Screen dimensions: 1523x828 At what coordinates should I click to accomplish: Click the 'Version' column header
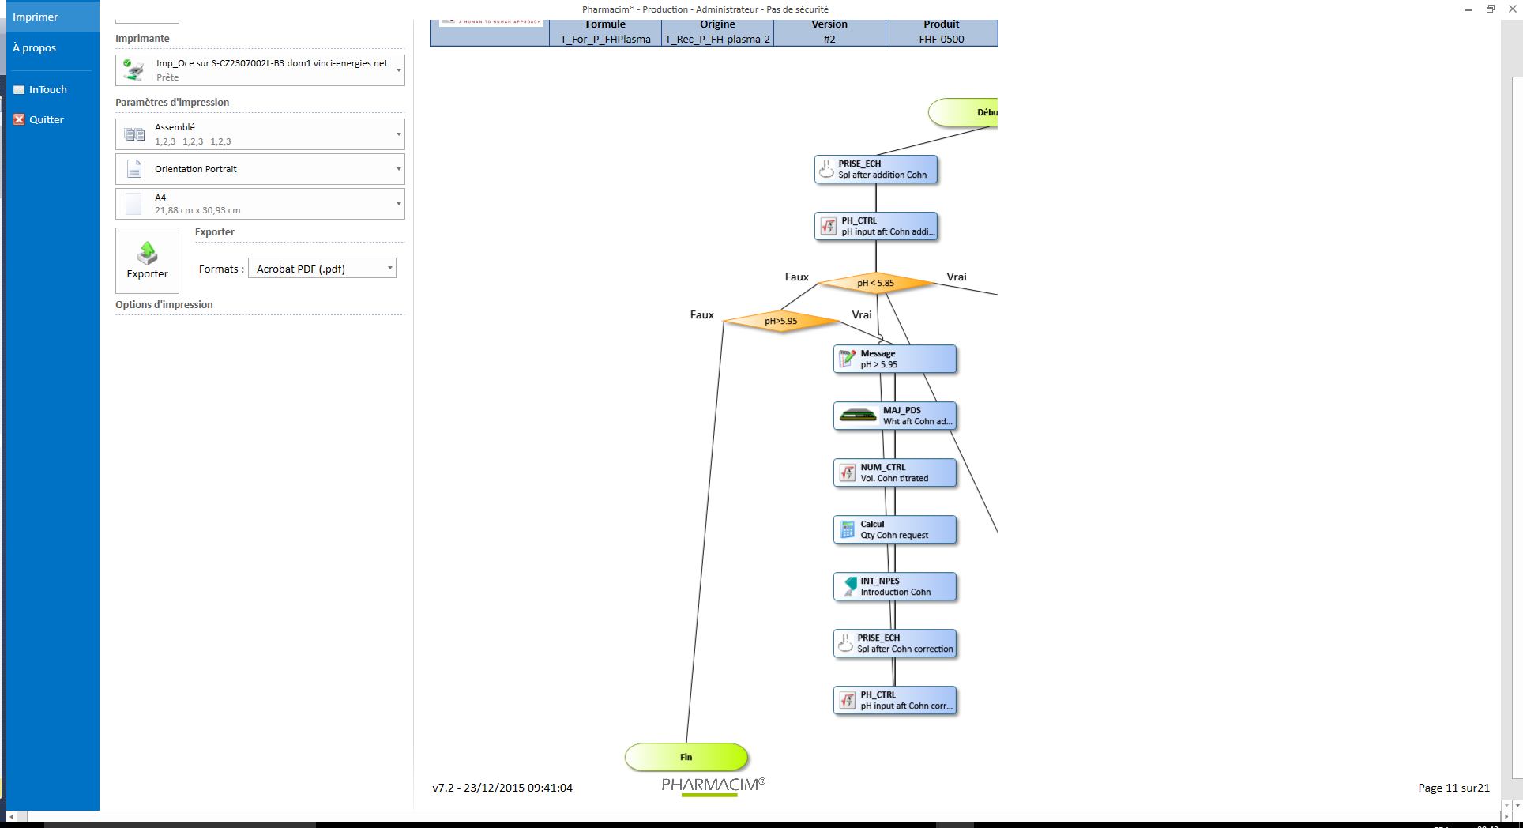coord(829,24)
